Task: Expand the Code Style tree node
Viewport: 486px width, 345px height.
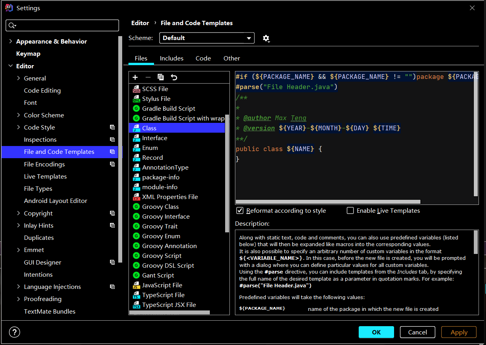Action: (18, 127)
